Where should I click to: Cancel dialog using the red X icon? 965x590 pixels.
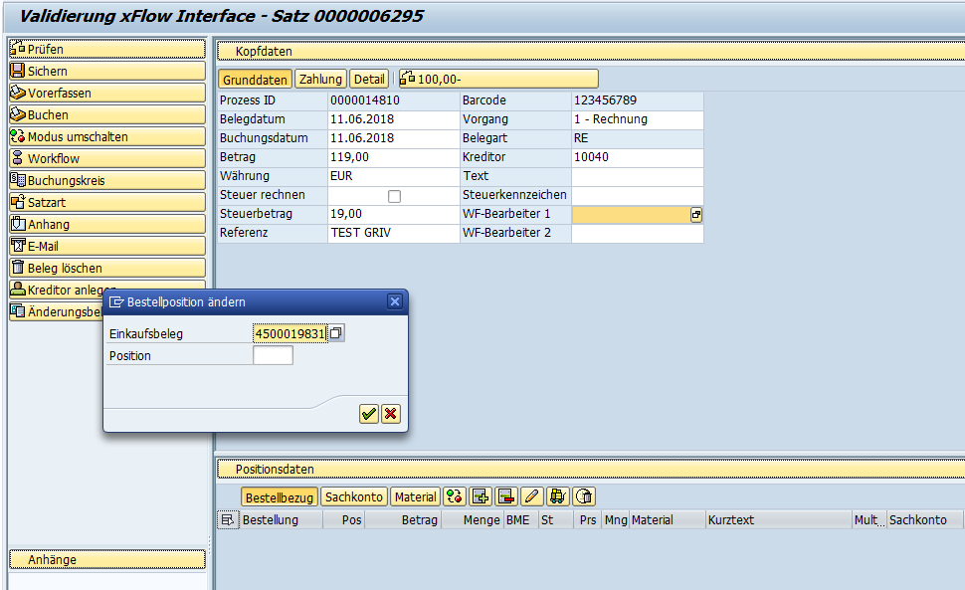point(391,414)
